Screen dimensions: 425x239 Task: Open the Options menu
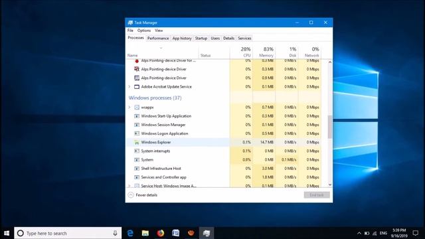point(144,31)
